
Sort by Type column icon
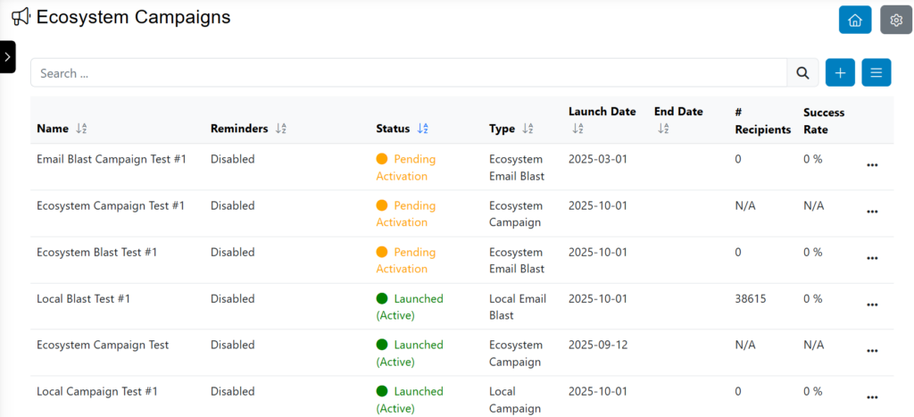click(x=528, y=129)
